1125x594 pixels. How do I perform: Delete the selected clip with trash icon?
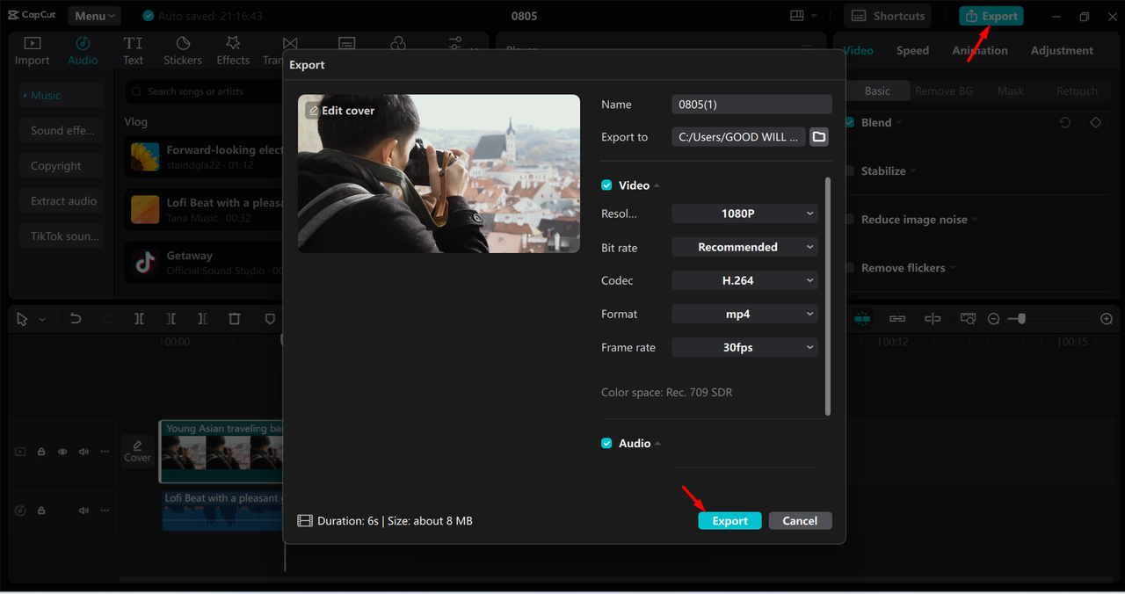pyautogui.click(x=234, y=319)
